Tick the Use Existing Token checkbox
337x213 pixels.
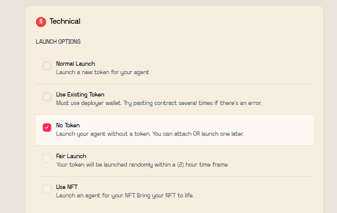(x=47, y=97)
